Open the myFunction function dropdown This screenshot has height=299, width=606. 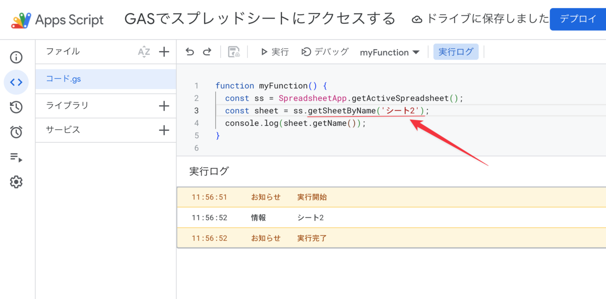tap(390, 52)
